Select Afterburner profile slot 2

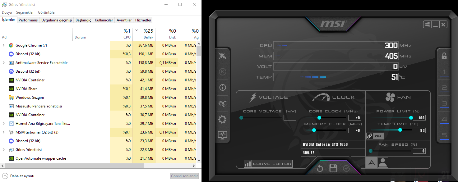point(444,88)
